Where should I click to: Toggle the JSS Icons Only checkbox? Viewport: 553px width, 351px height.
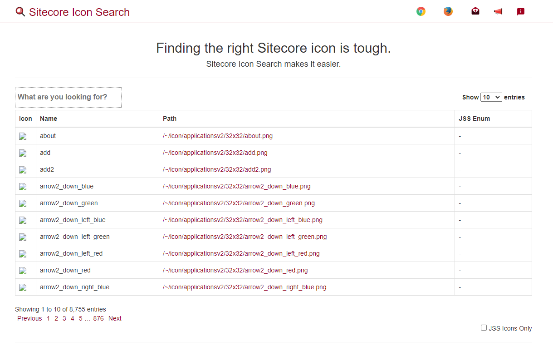[x=484, y=328]
